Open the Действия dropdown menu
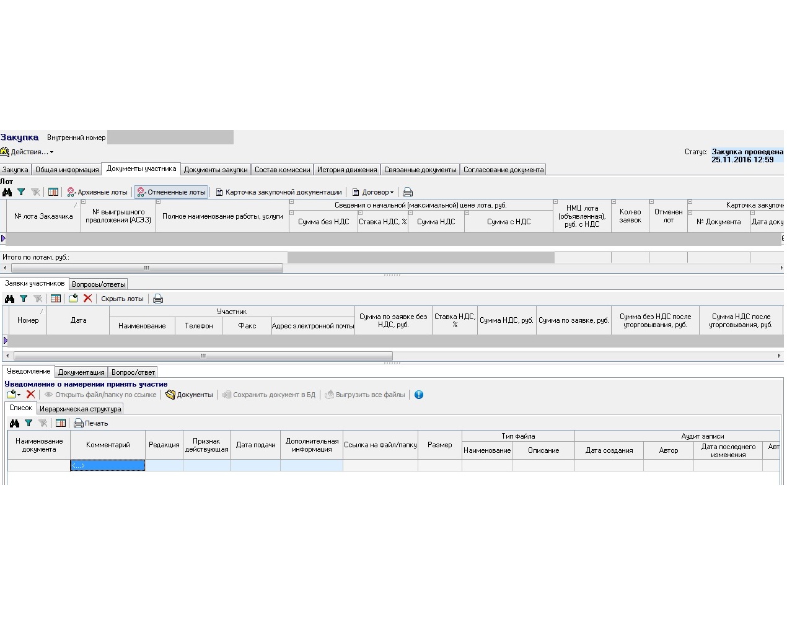Image resolution: width=787 pixels, height=635 pixels. tap(27, 152)
